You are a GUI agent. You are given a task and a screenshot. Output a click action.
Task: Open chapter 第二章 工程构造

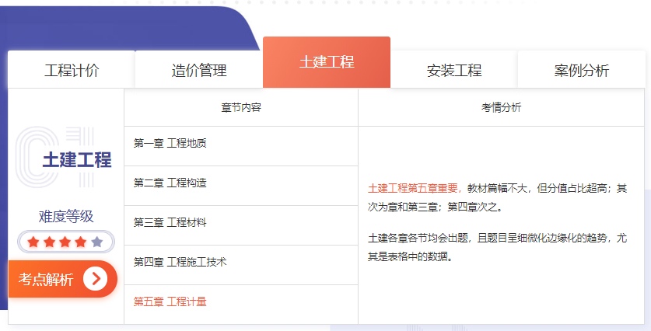(x=170, y=183)
